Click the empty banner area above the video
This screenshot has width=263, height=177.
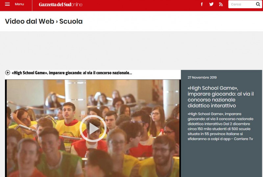tap(131, 51)
